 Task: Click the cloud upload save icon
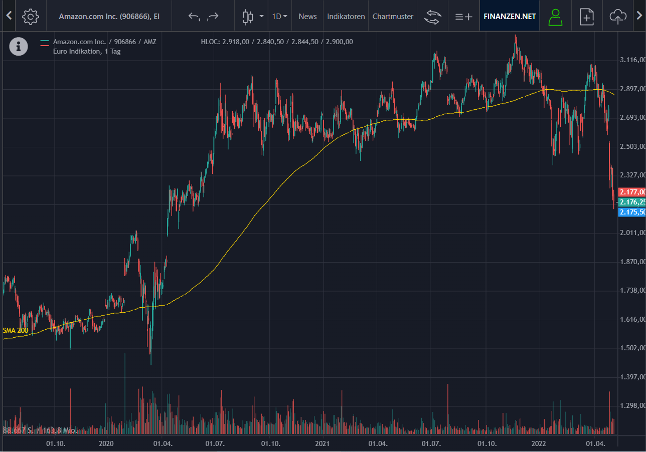(617, 17)
